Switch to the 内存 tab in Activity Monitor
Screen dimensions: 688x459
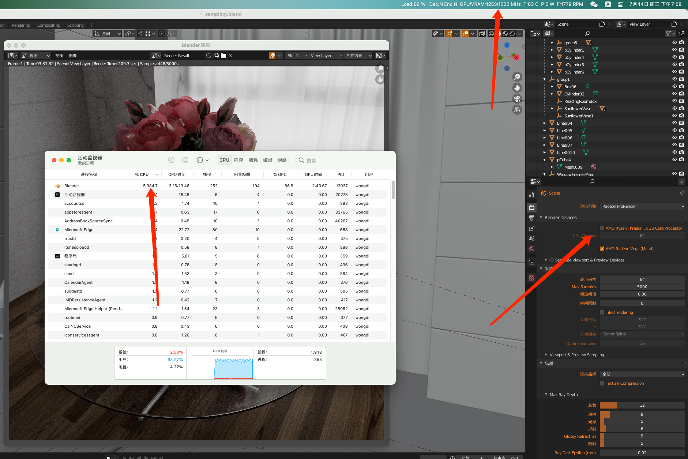click(x=238, y=160)
